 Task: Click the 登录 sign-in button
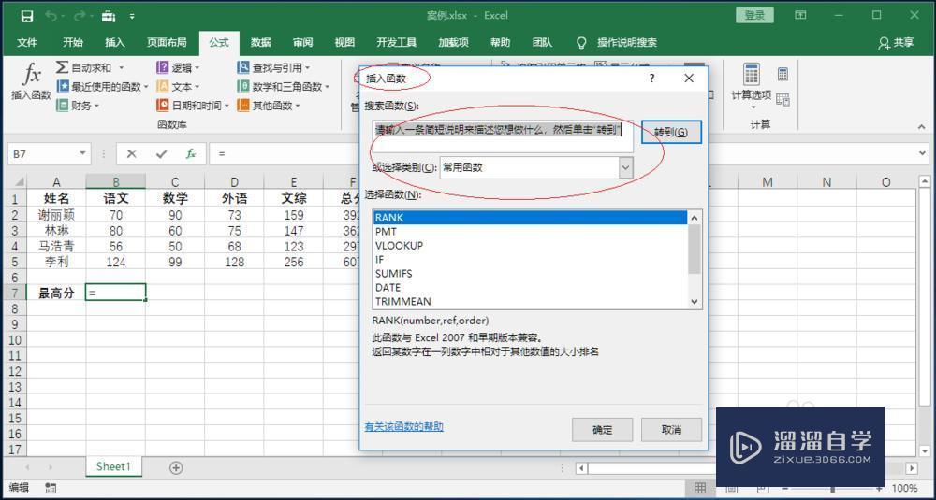pos(754,16)
